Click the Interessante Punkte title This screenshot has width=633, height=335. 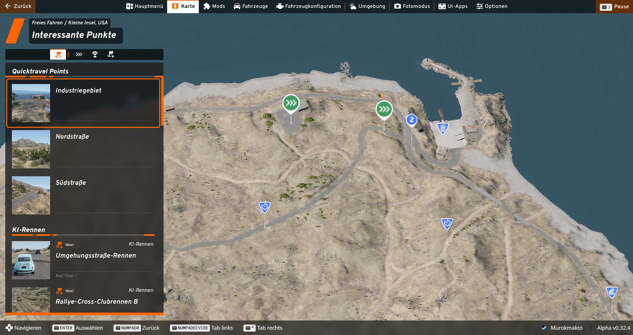(74, 35)
